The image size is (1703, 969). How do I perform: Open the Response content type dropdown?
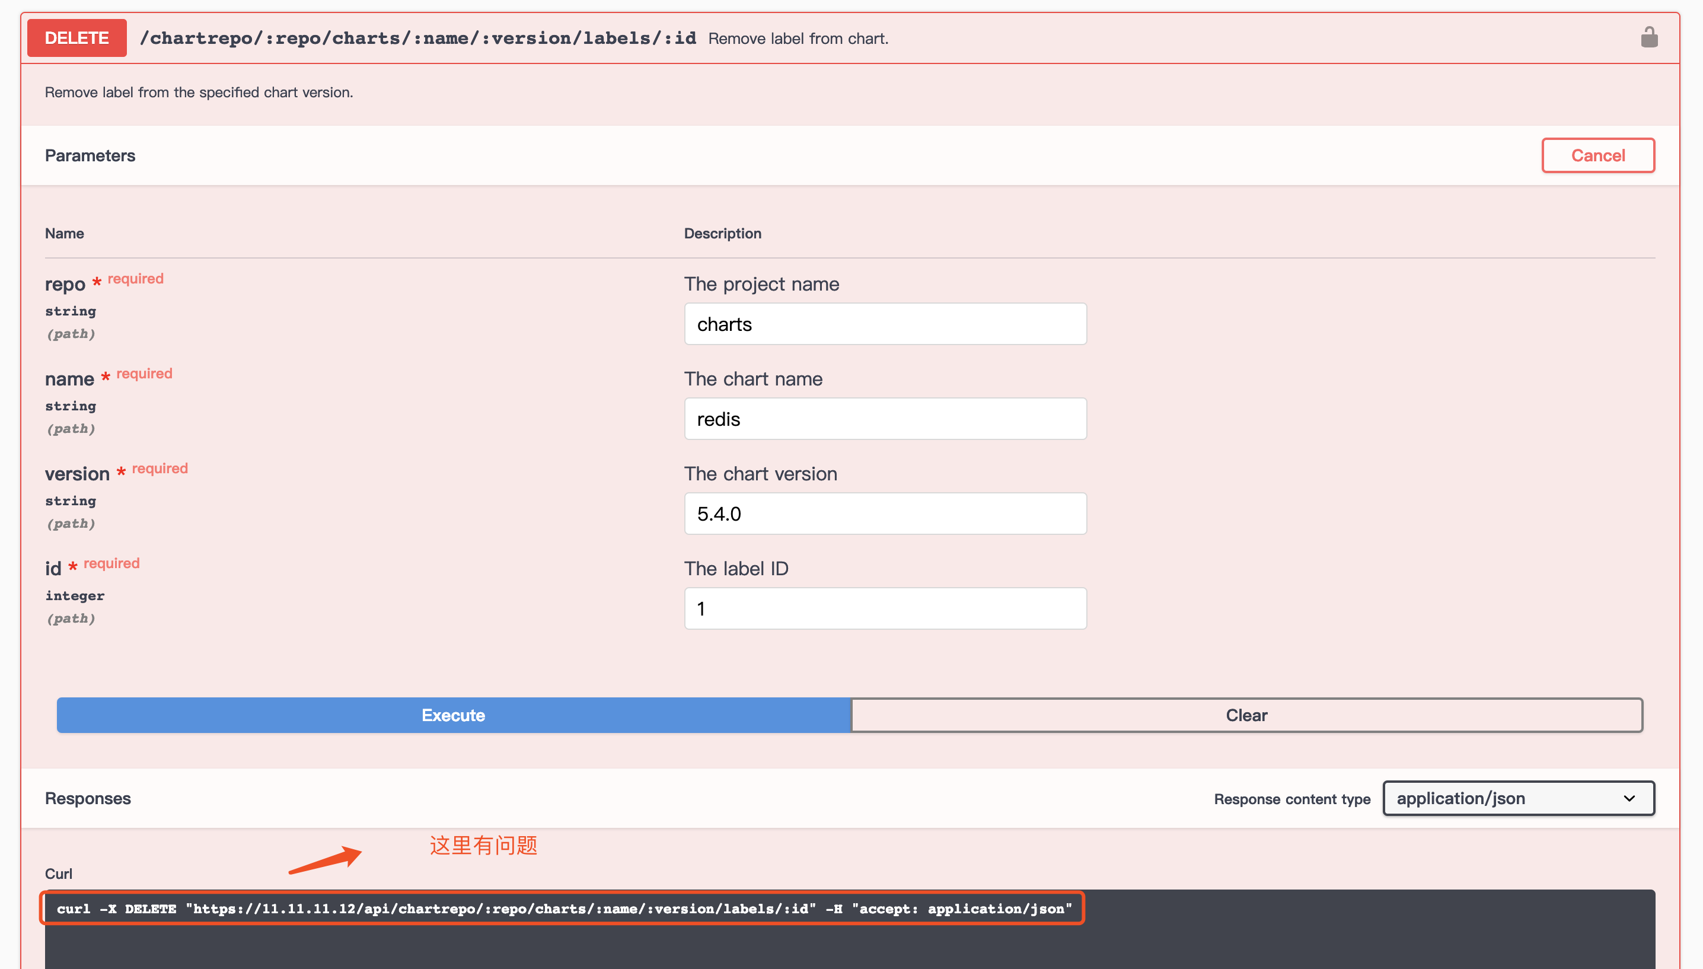point(1518,798)
